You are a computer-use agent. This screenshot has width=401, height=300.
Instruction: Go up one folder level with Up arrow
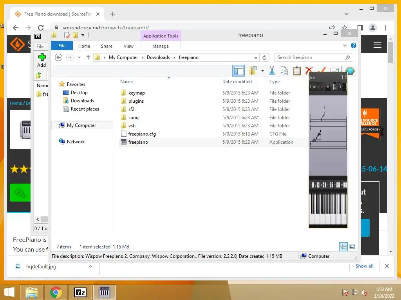(88, 57)
